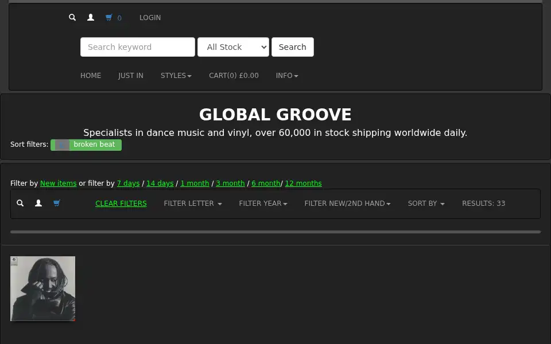This screenshot has height=344, width=551.
Task: Click the RESULTS: 33 text
Action: tap(483, 204)
